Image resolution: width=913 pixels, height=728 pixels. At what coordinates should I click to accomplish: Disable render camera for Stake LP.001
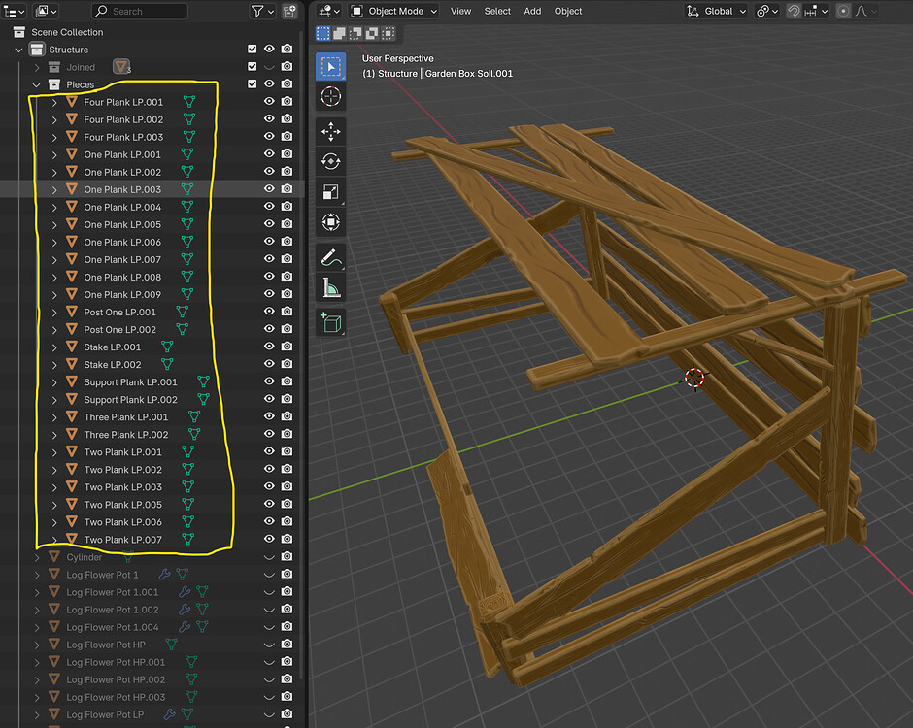[287, 347]
